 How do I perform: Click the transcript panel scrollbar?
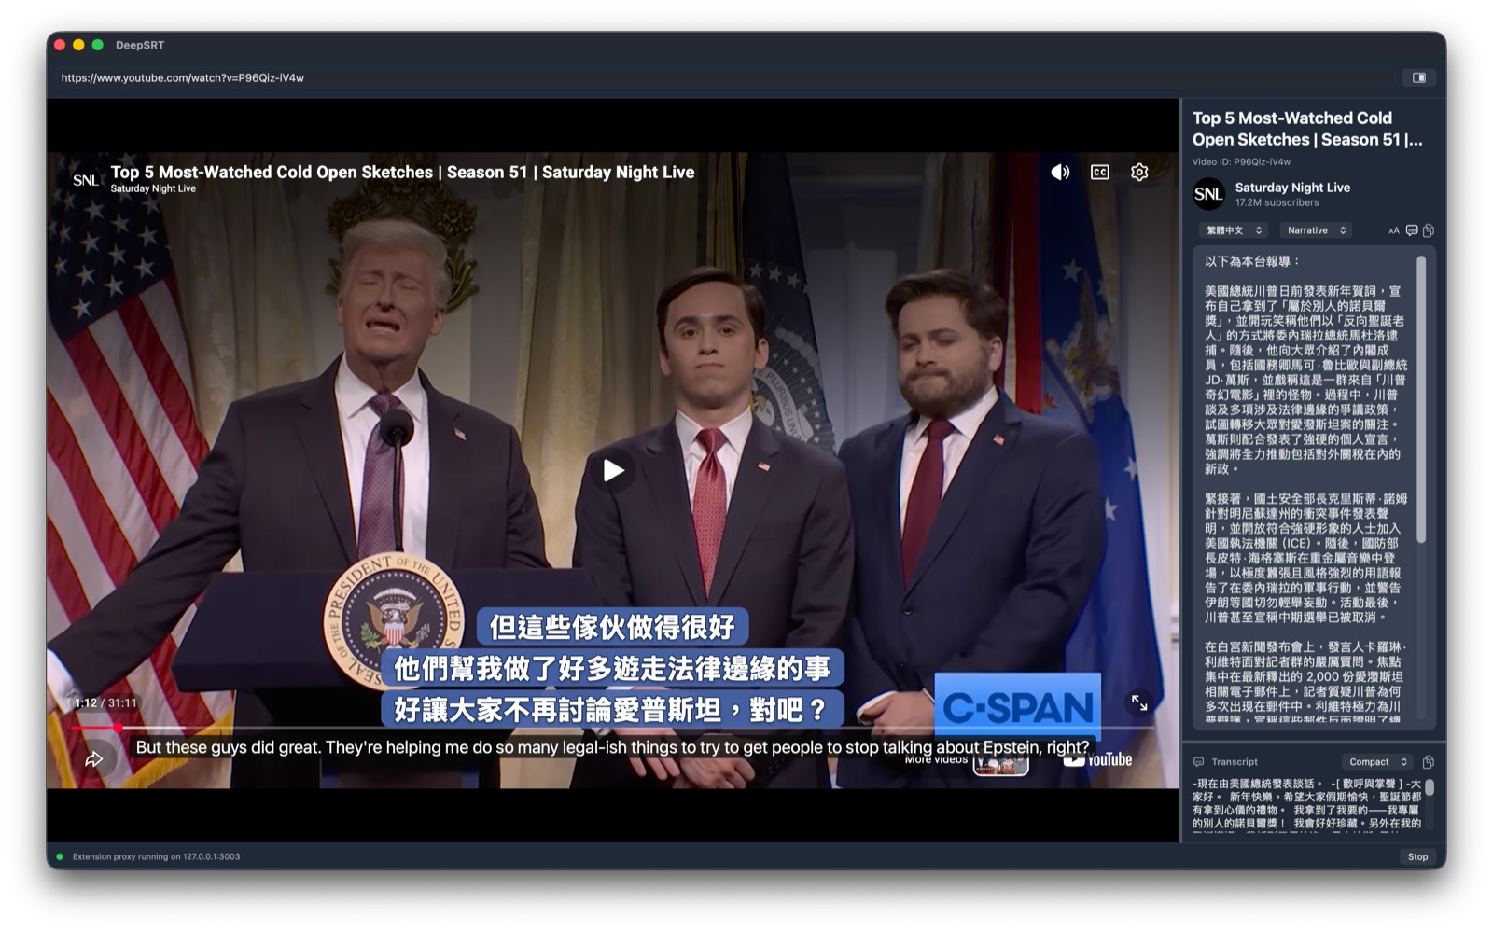coord(1429,787)
